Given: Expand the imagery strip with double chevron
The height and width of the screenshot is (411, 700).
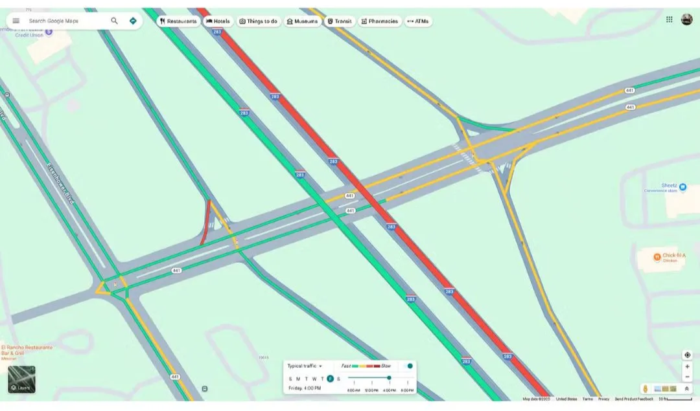Looking at the screenshot, I should tap(687, 388).
